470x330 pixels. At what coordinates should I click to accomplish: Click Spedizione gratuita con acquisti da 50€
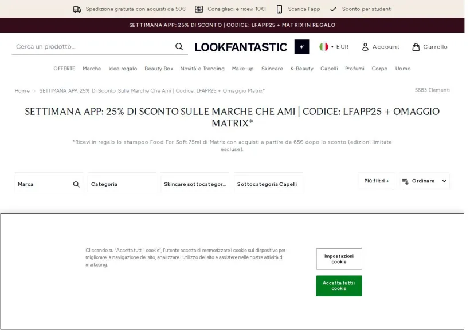click(x=135, y=9)
